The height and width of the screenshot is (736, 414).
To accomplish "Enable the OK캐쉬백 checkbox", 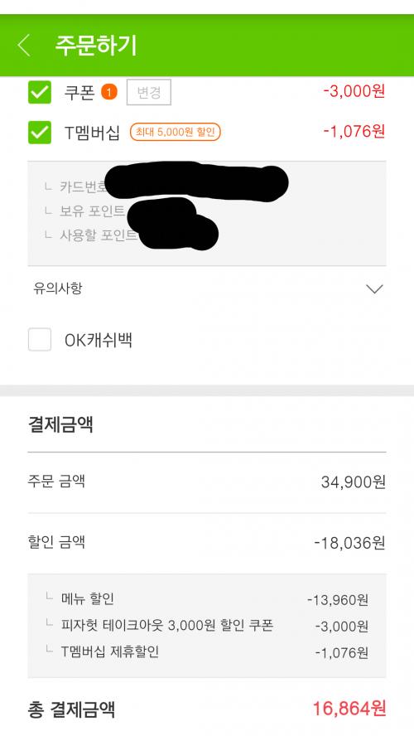I will click(40, 340).
